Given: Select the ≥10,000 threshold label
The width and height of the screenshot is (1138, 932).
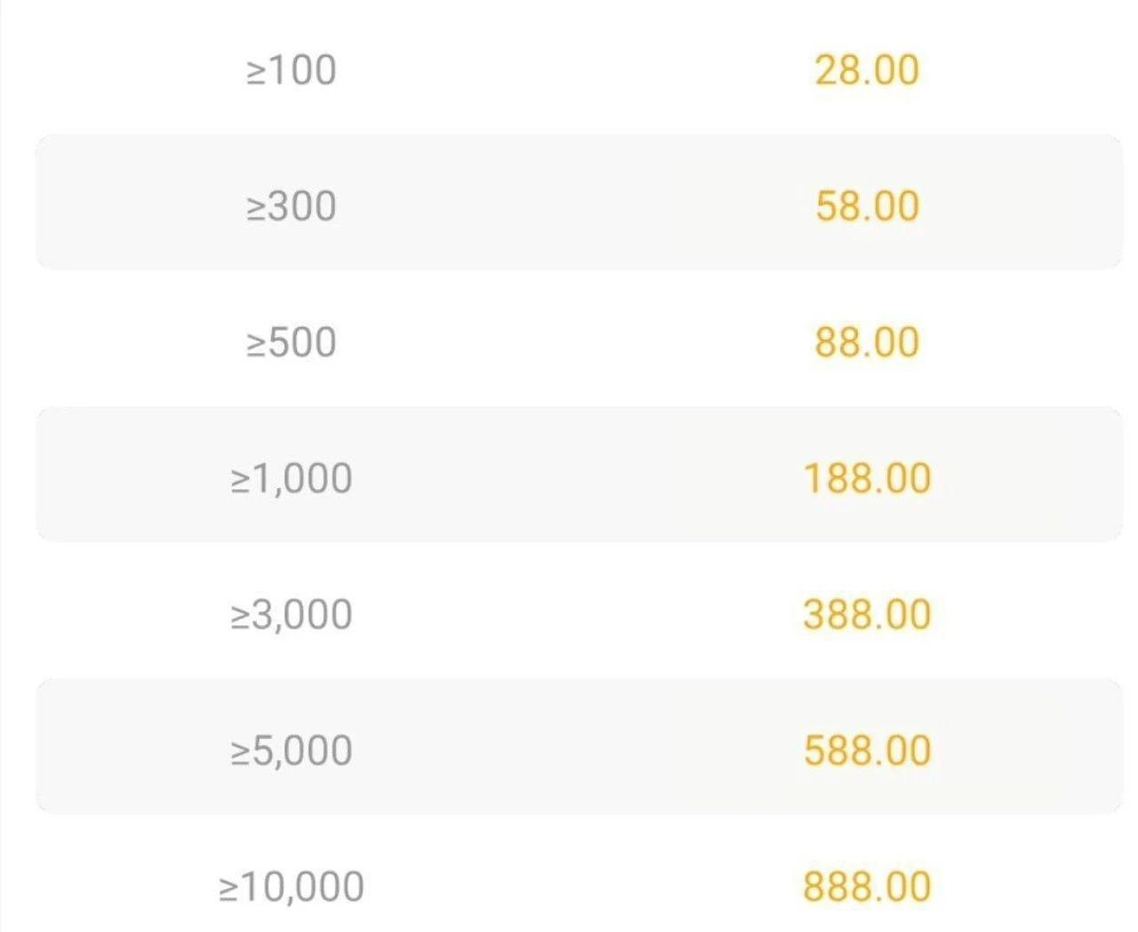Looking at the screenshot, I should (x=291, y=887).
